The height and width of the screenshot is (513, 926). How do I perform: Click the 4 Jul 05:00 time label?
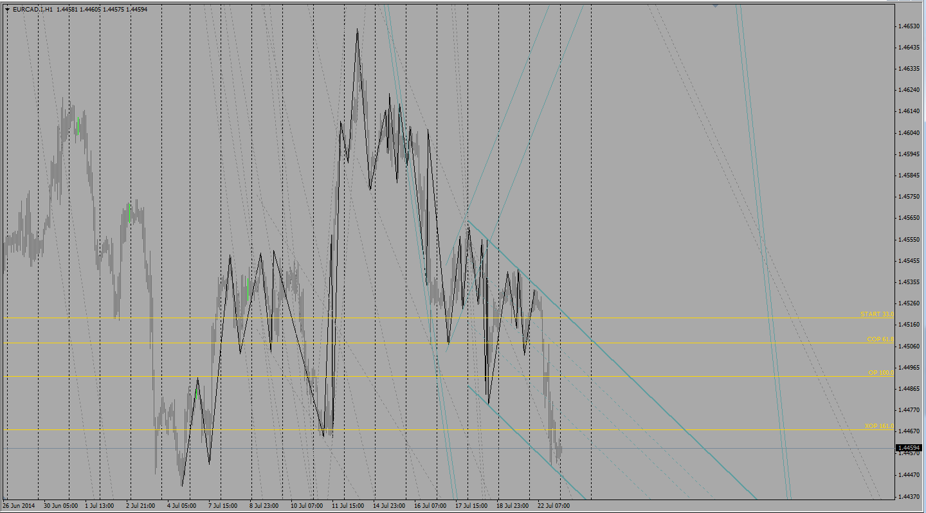(183, 506)
